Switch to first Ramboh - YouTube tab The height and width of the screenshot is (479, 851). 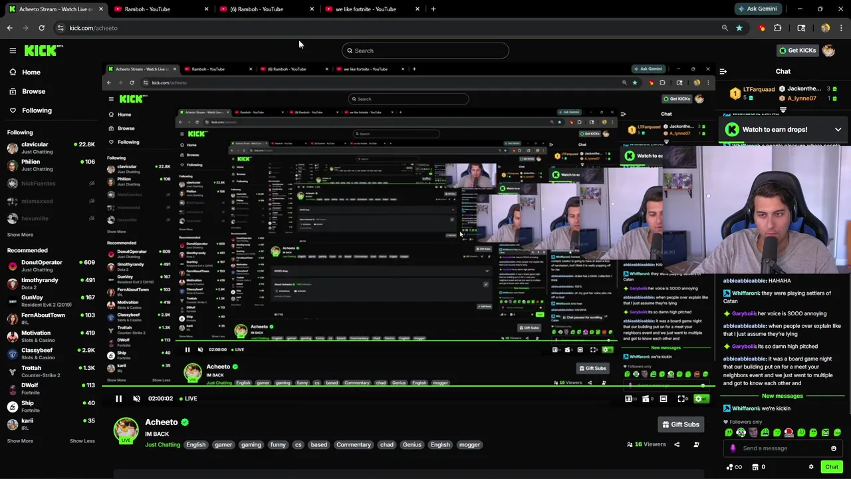pos(160,9)
